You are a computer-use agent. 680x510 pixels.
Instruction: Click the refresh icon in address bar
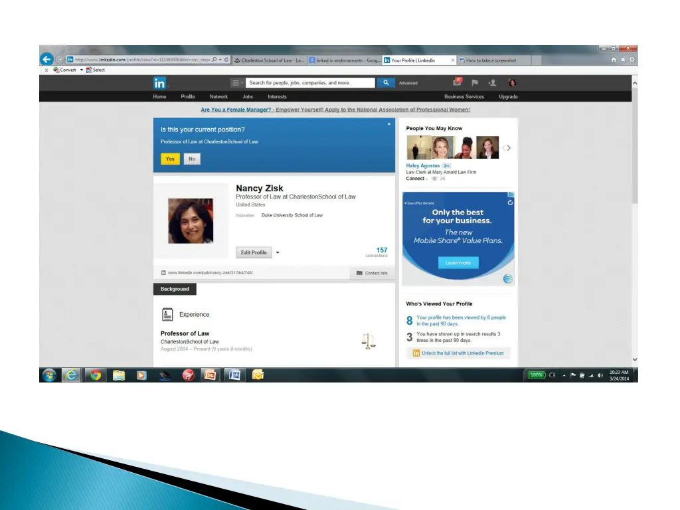tap(226, 60)
